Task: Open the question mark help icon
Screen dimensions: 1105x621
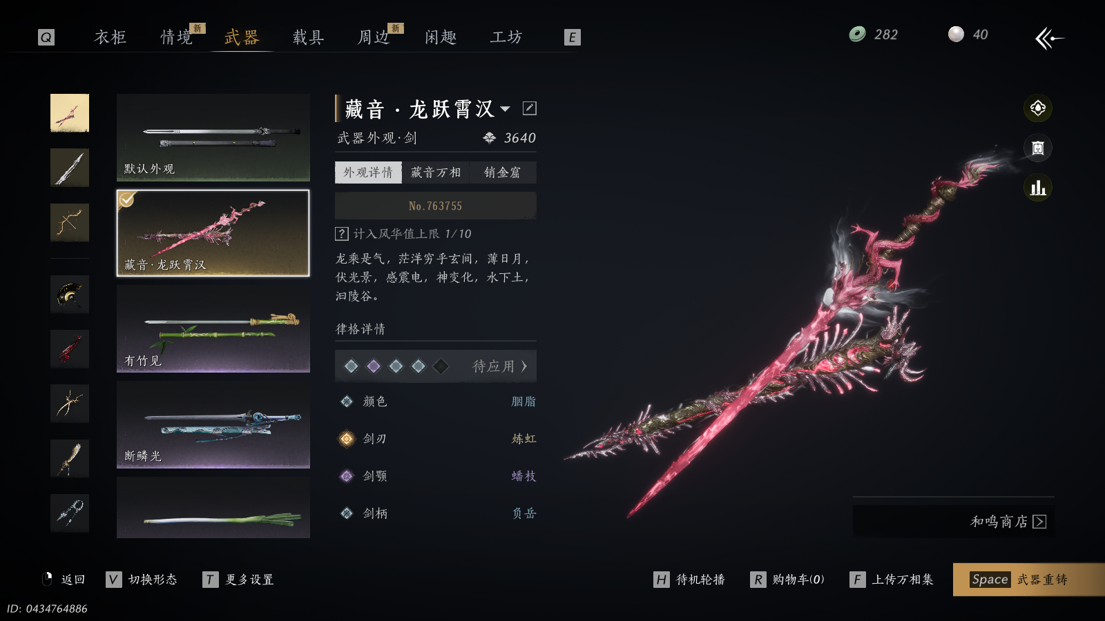Action: (x=341, y=234)
